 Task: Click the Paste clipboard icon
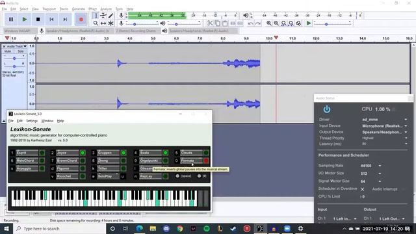click(x=225, y=23)
